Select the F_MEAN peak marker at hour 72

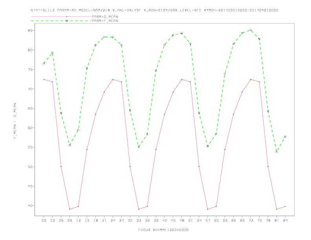point(251,30)
